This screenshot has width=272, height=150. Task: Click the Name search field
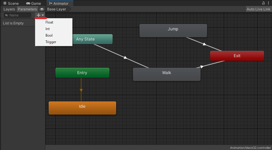coord(18,15)
